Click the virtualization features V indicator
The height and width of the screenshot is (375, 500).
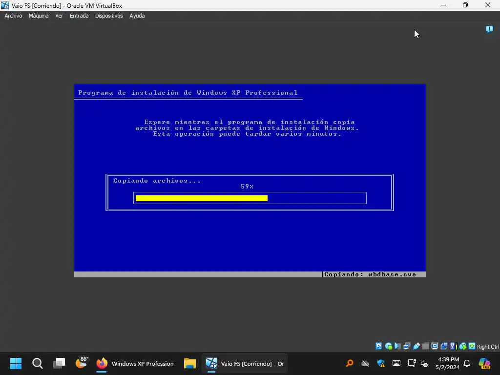pos(453,346)
